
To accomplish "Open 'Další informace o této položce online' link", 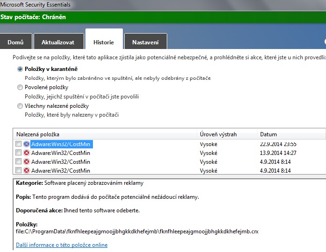I will (x=62, y=245).
